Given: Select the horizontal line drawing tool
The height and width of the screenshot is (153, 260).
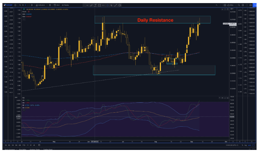Looking at the screenshot, I should [87, 5].
